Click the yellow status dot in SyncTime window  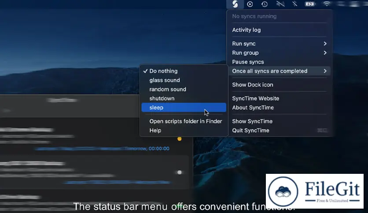coord(180,139)
